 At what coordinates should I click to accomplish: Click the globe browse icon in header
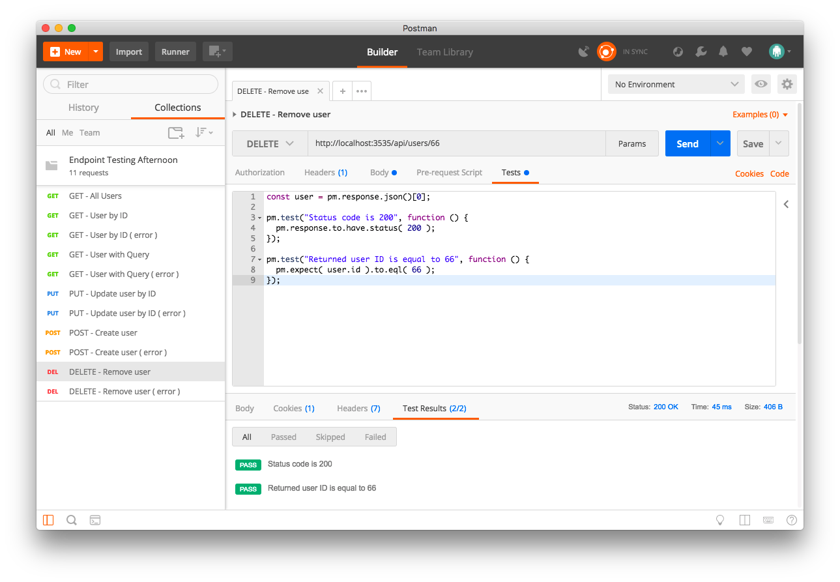coord(678,51)
